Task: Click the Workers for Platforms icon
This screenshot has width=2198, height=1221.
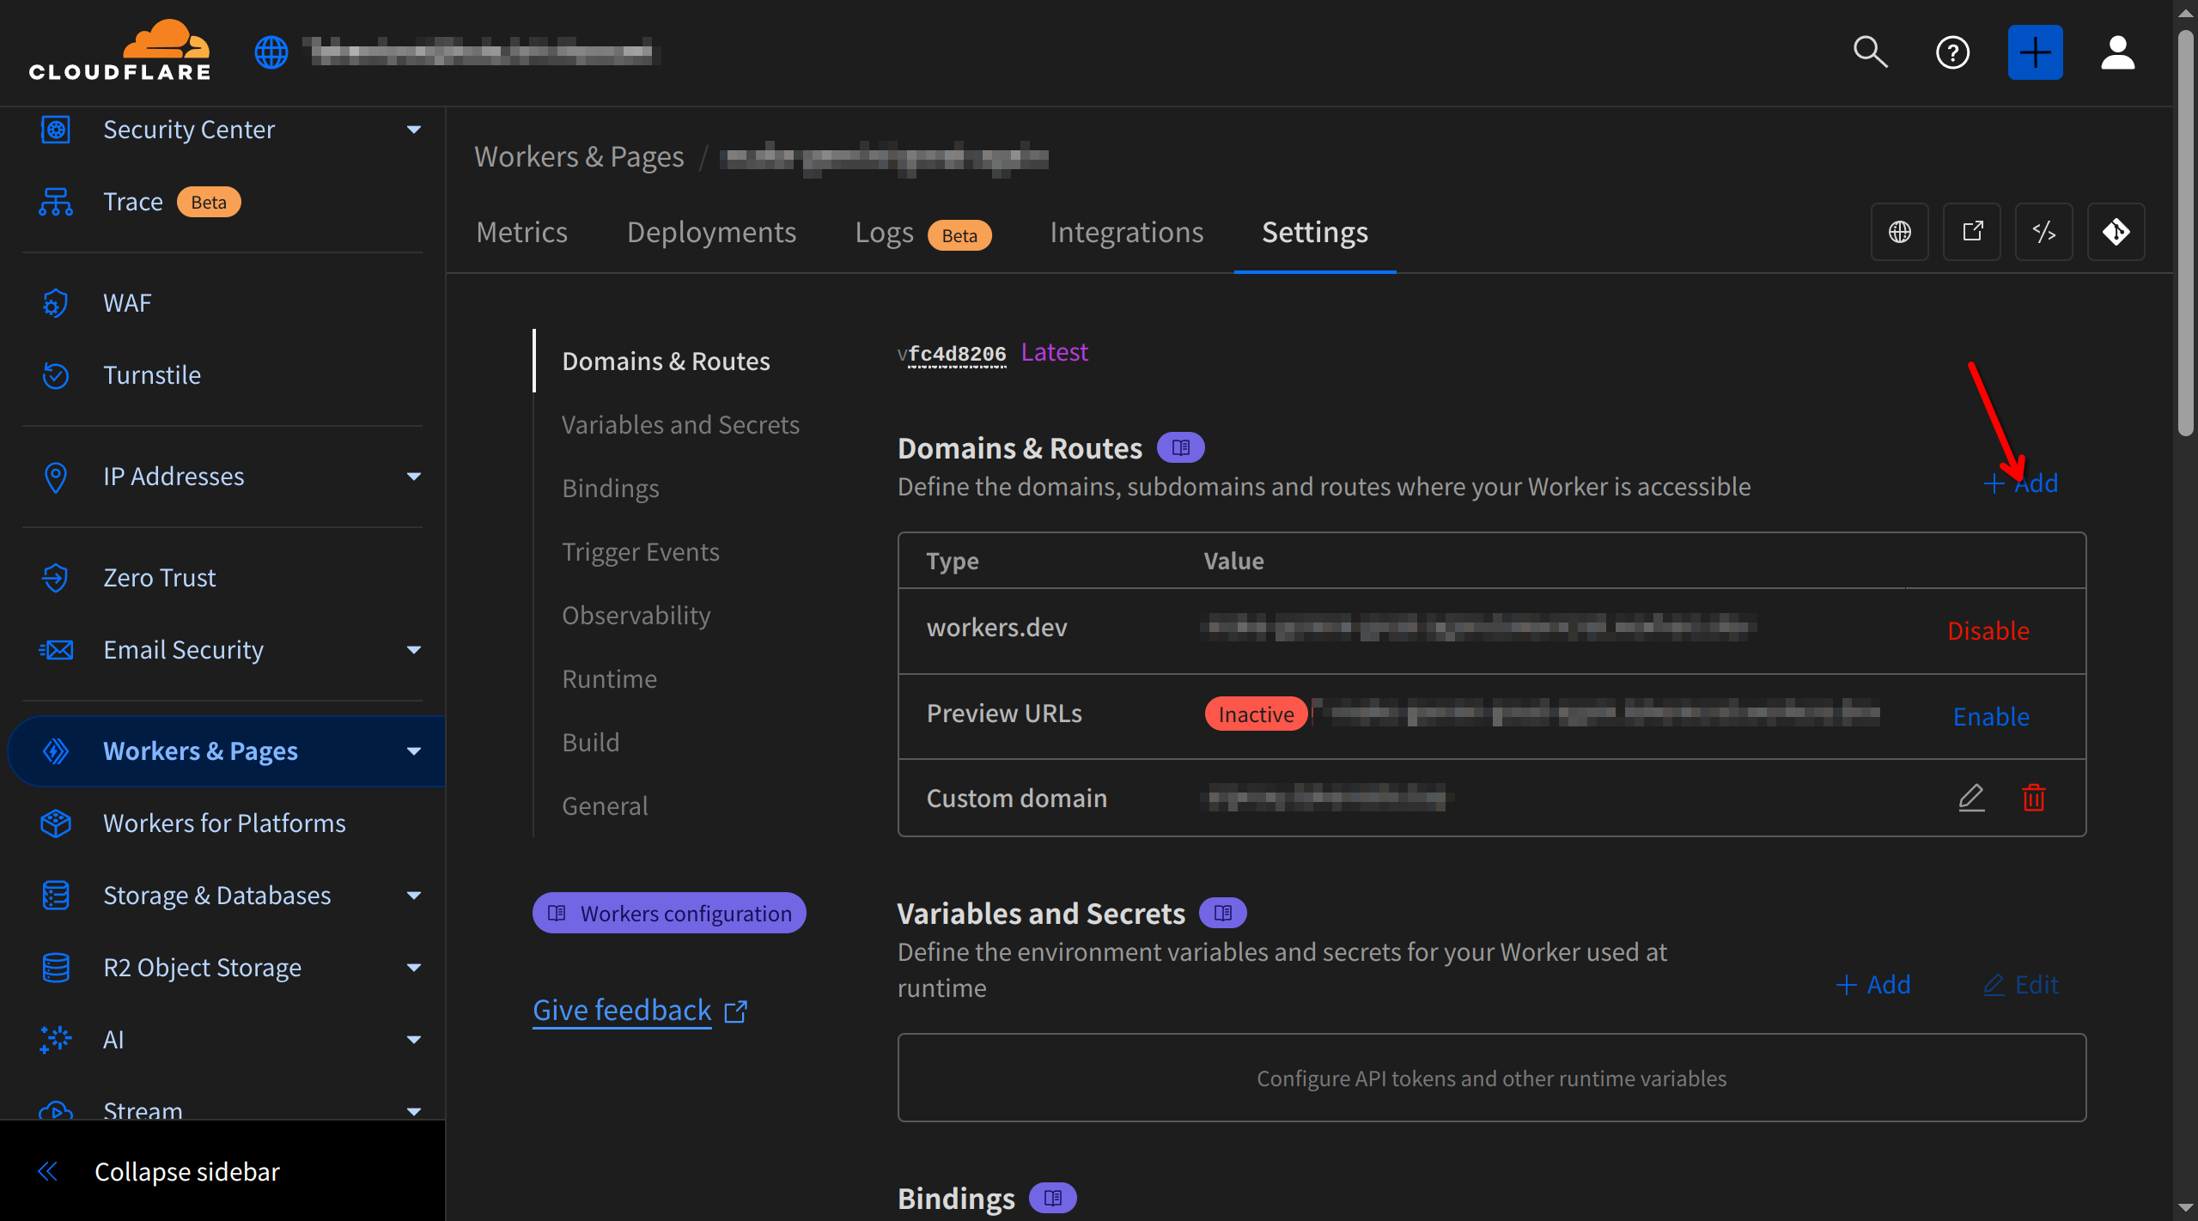Action: pos(56,823)
